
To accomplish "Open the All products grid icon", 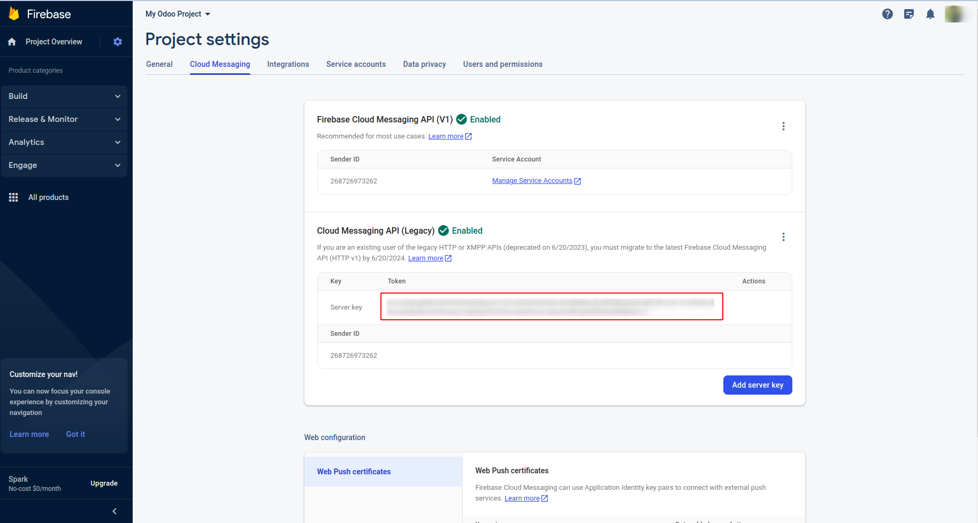I will [x=13, y=197].
